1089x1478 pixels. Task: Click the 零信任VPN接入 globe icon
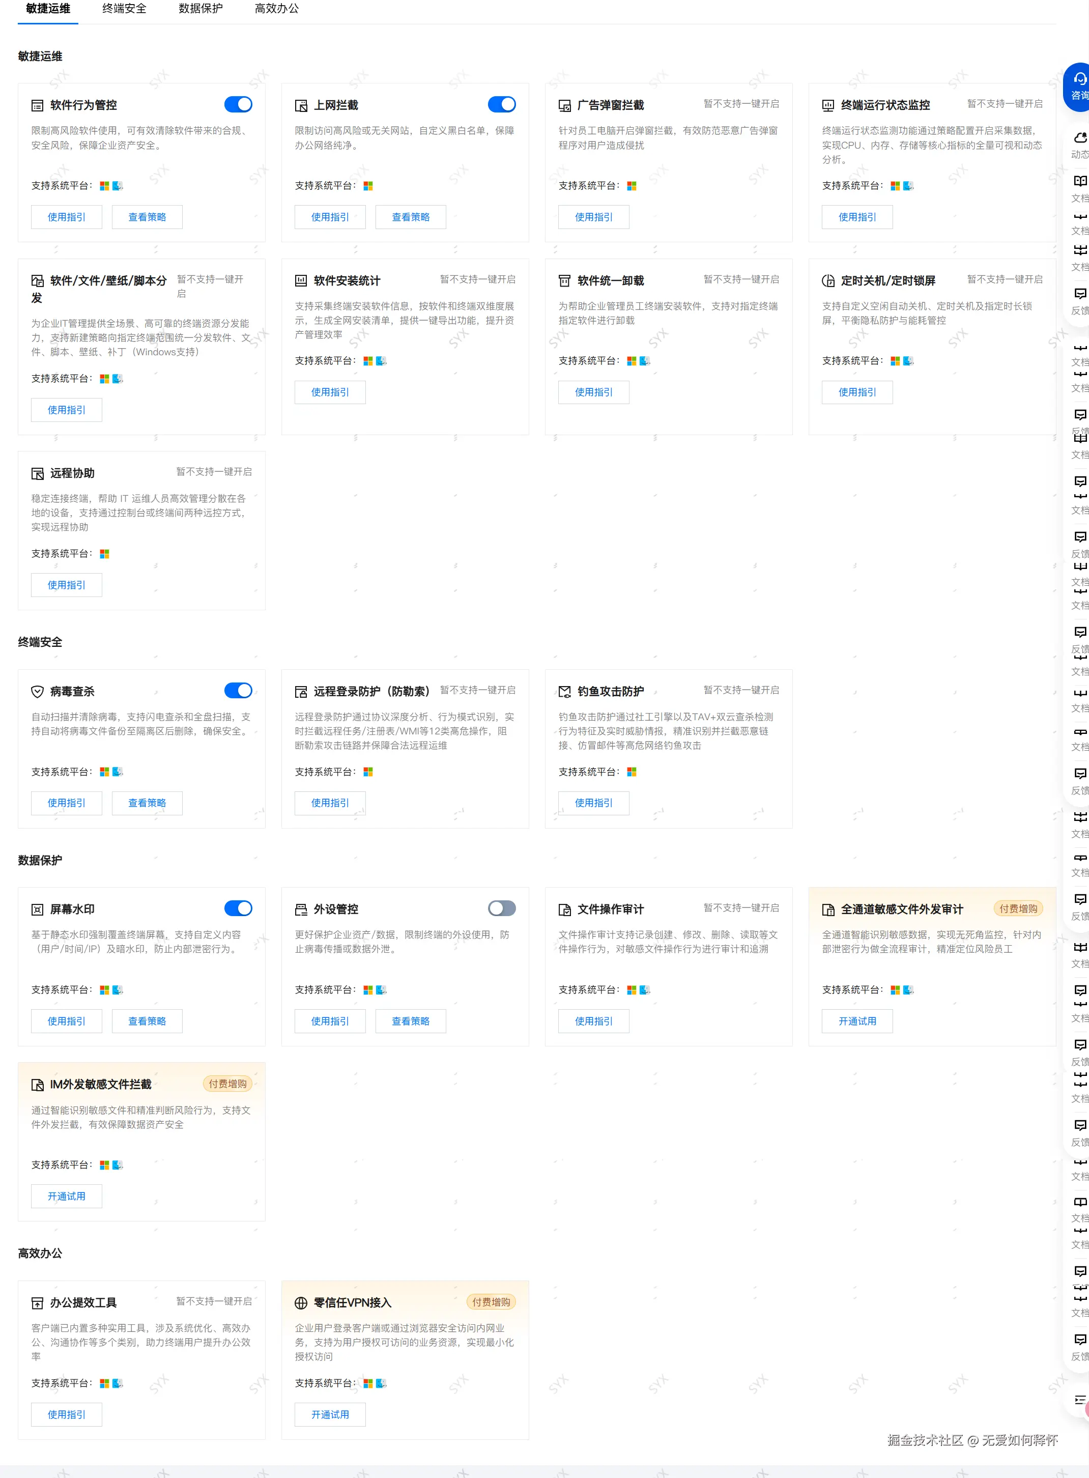click(x=301, y=1302)
